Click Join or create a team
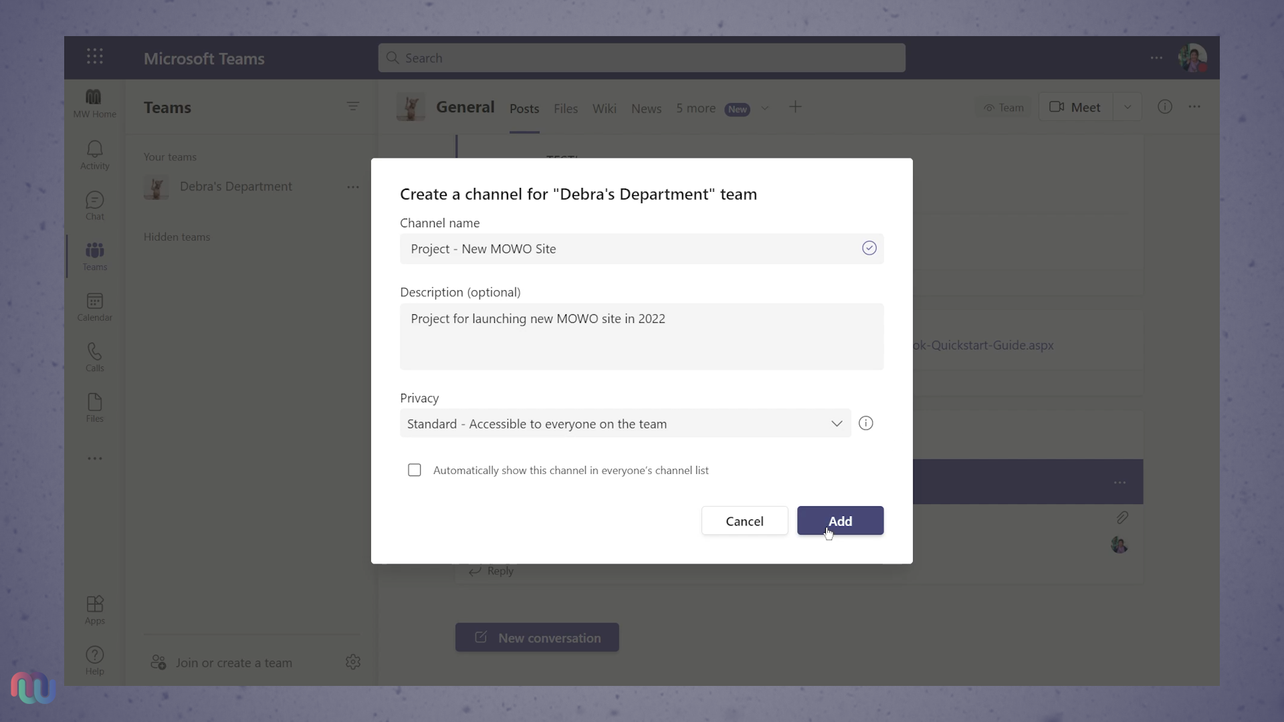The height and width of the screenshot is (722, 1284). (x=221, y=663)
